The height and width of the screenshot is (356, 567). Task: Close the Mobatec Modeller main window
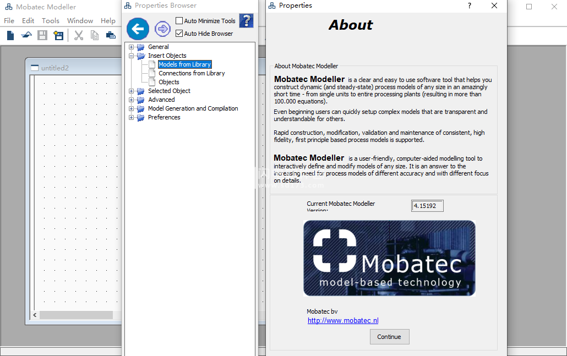pos(554,7)
